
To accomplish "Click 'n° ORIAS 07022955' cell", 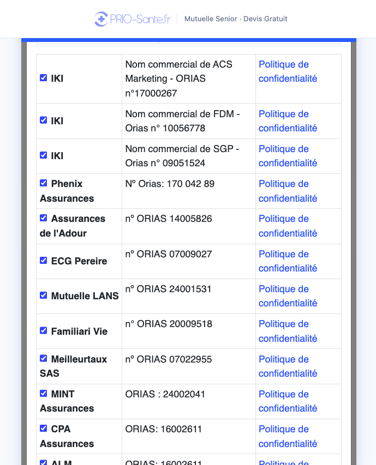I will (189, 366).
